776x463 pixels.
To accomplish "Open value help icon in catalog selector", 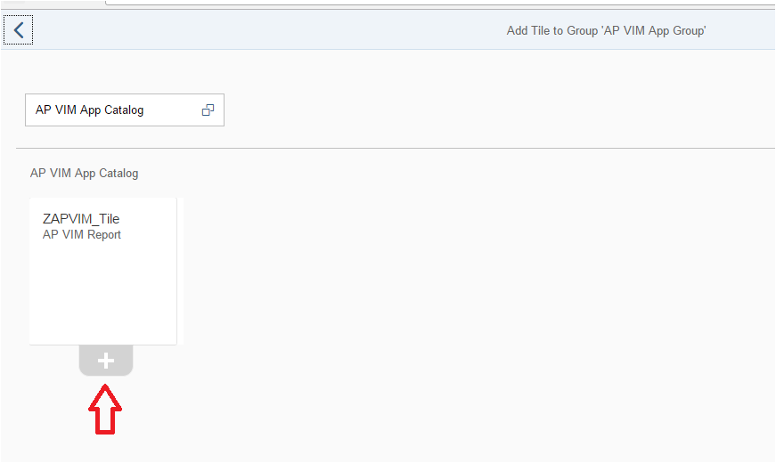I will pyautogui.click(x=208, y=110).
